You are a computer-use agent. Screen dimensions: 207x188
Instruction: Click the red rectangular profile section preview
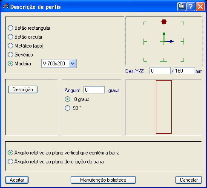click(164, 107)
